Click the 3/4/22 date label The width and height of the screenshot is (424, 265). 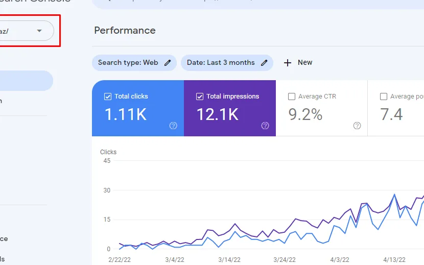175,259
